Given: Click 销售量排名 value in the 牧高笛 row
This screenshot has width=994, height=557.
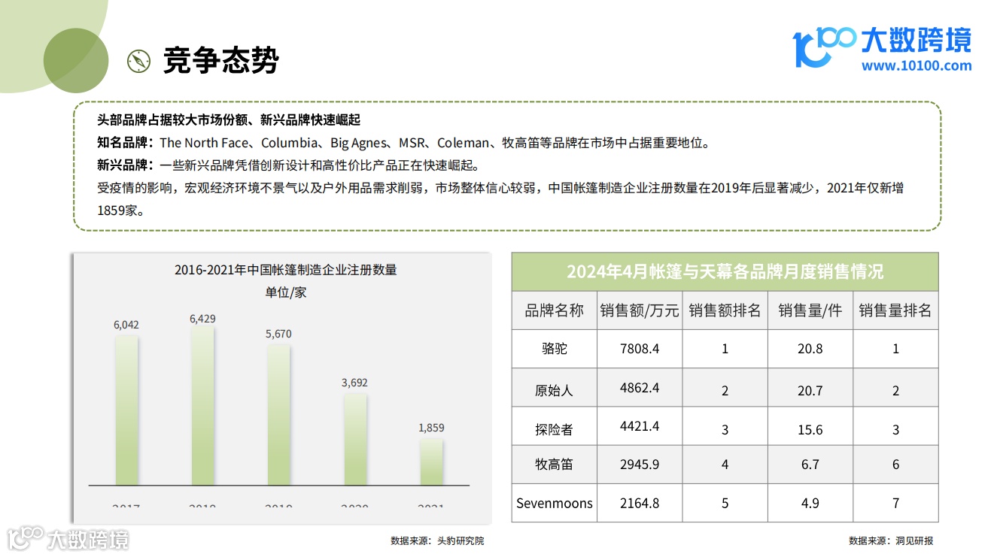Looking at the screenshot, I should click(x=896, y=465).
